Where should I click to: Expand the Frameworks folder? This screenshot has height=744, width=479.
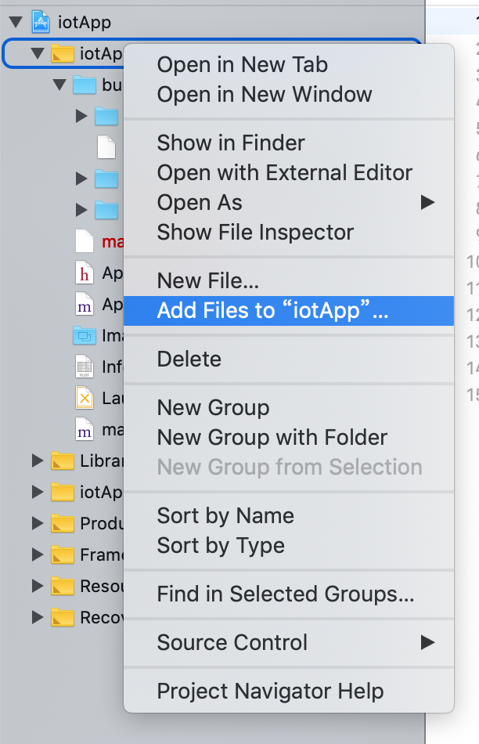click(x=37, y=554)
